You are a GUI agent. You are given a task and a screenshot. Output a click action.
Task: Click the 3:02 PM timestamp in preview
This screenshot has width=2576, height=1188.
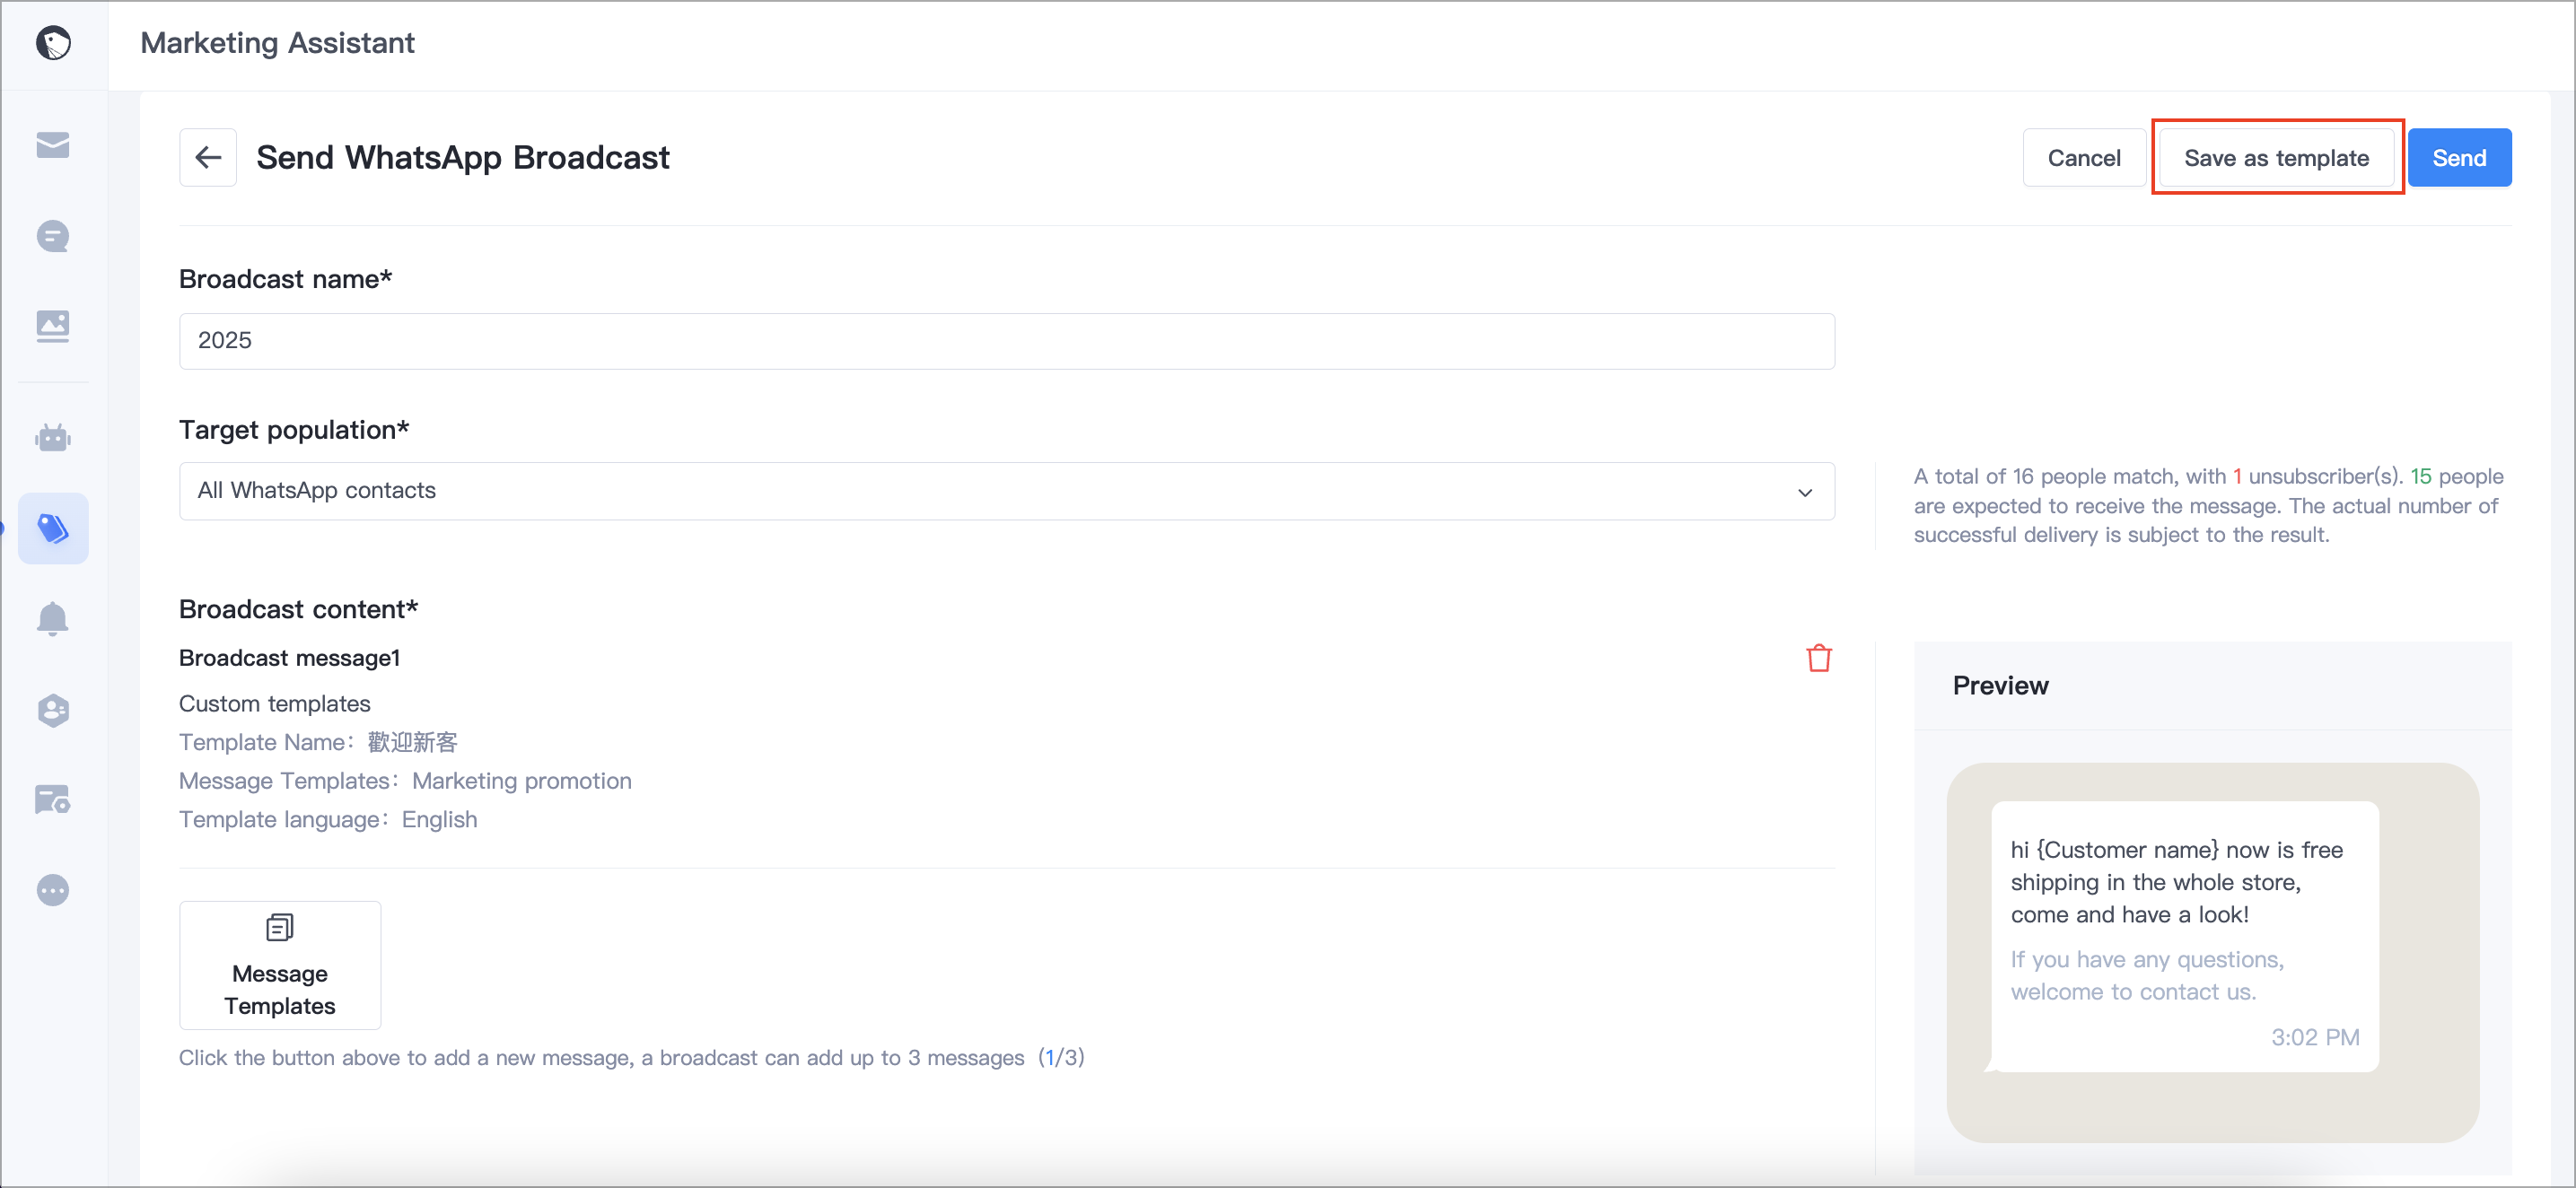click(2315, 1037)
